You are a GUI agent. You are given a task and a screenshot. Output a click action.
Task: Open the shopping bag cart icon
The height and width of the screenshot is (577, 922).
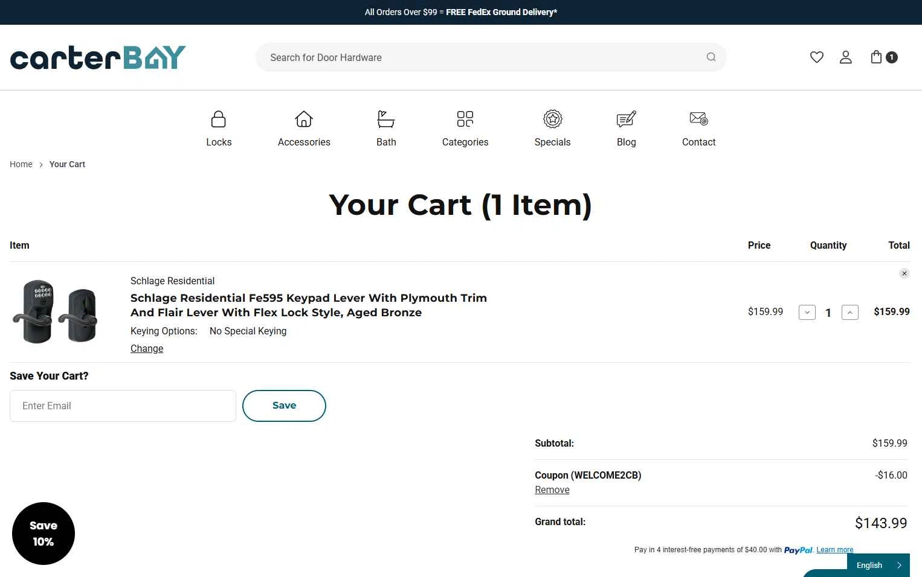876,57
